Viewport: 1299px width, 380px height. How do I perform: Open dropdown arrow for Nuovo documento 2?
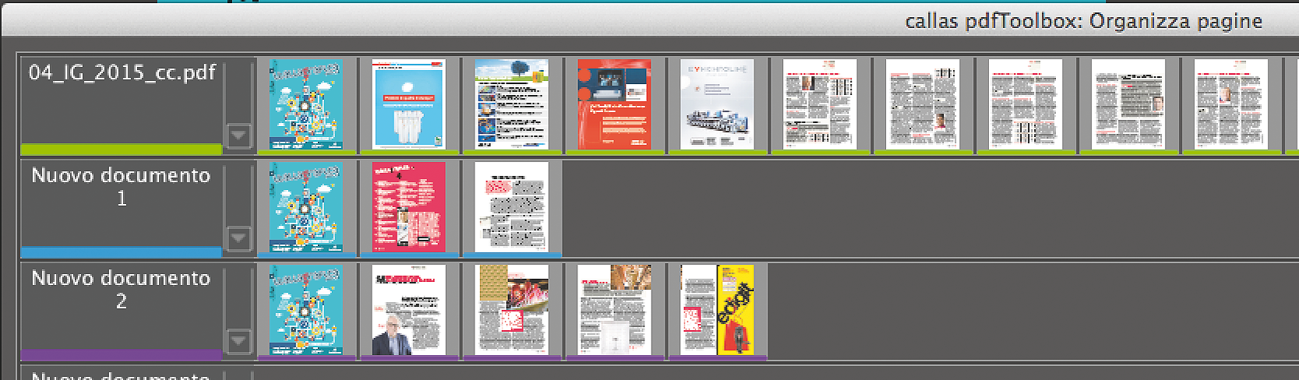(238, 341)
